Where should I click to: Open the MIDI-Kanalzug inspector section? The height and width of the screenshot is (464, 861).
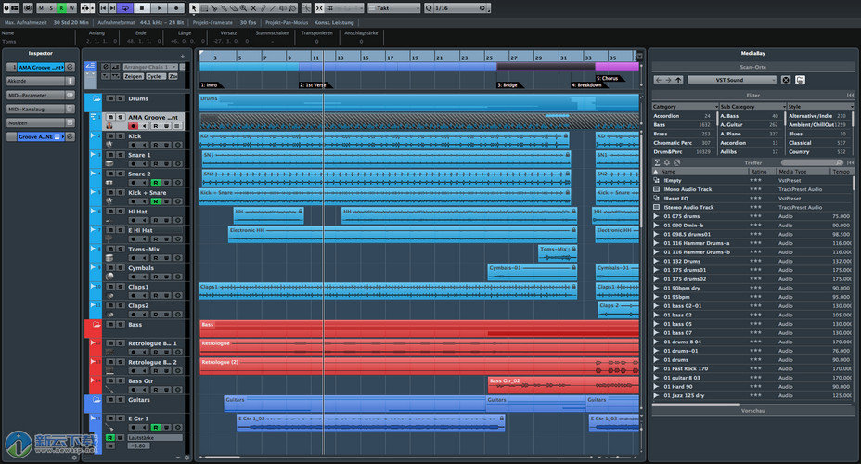(x=41, y=109)
